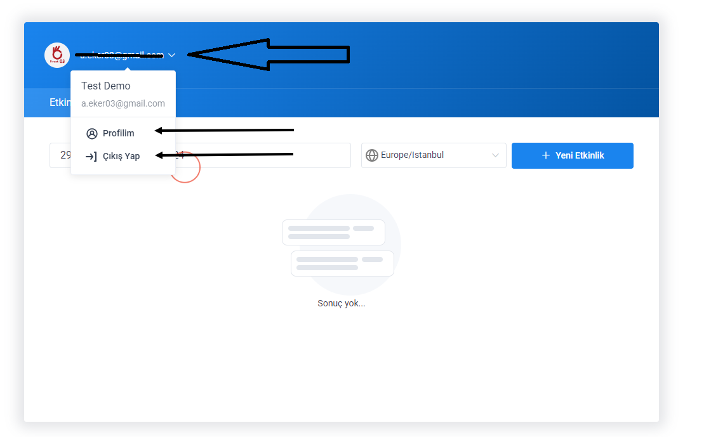Click the date range input field
711x437 pixels.
pos(200,155)
